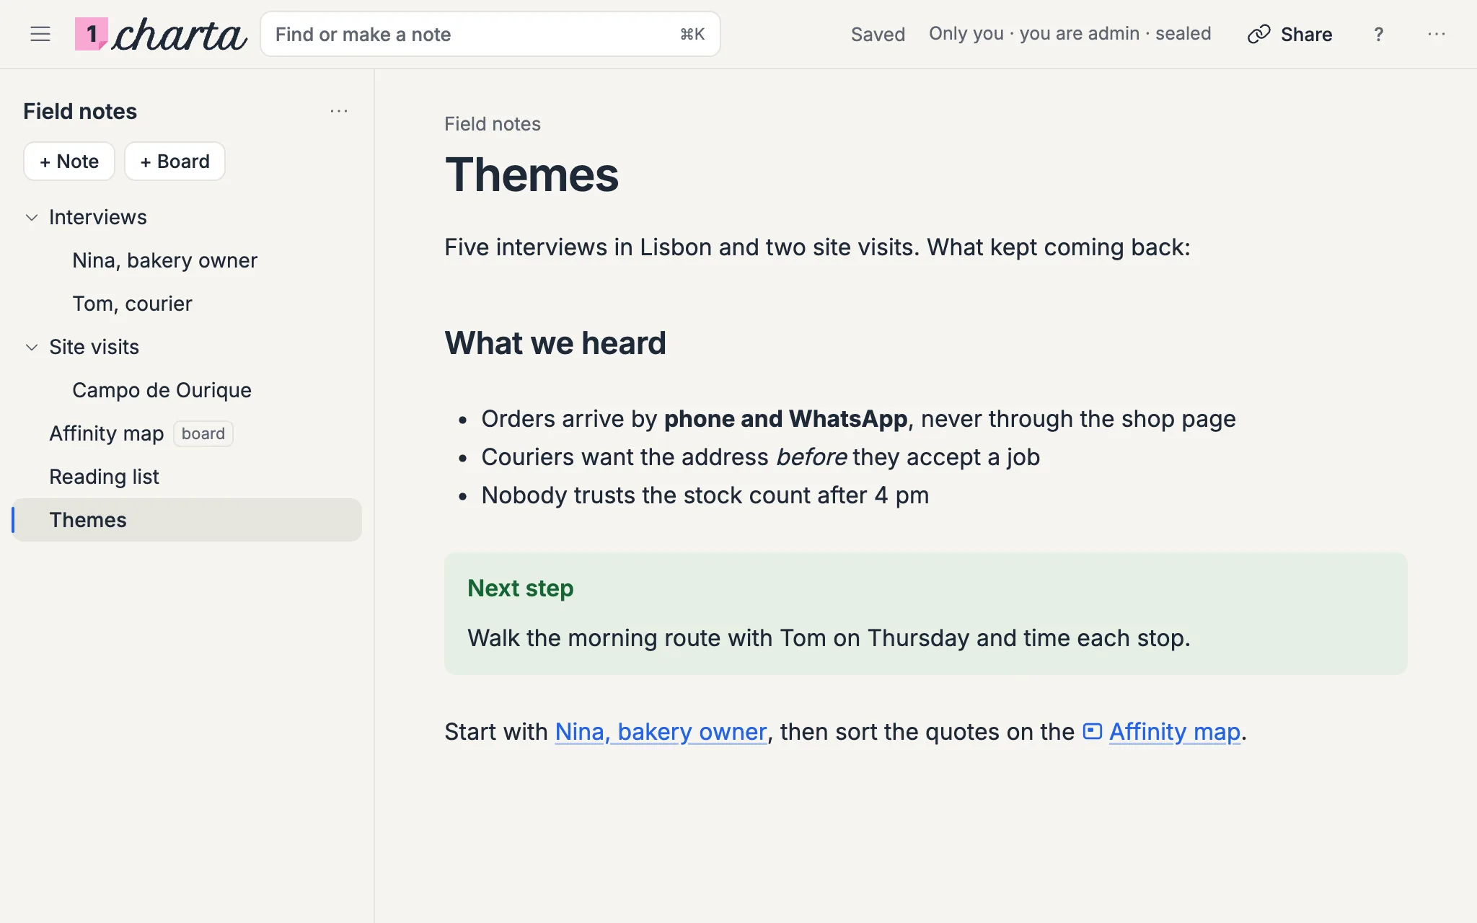1477x923 pixels.
Task: Click the ⌘K shortcut hint in search
Action: (x=692, y=34)
